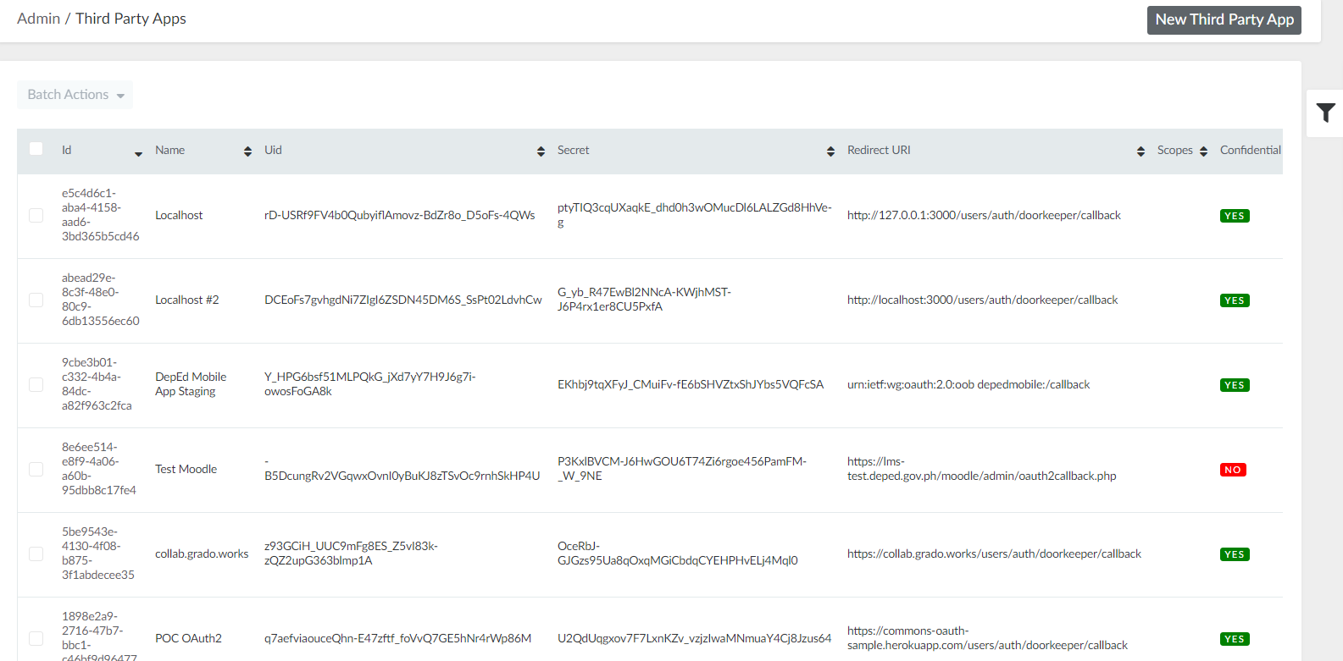Sort by Uid column arrows
The image size is (1343, 661).
[x=541, y=151]
